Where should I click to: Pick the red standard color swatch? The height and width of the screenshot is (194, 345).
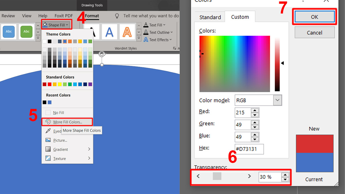[x=49, y=84]
